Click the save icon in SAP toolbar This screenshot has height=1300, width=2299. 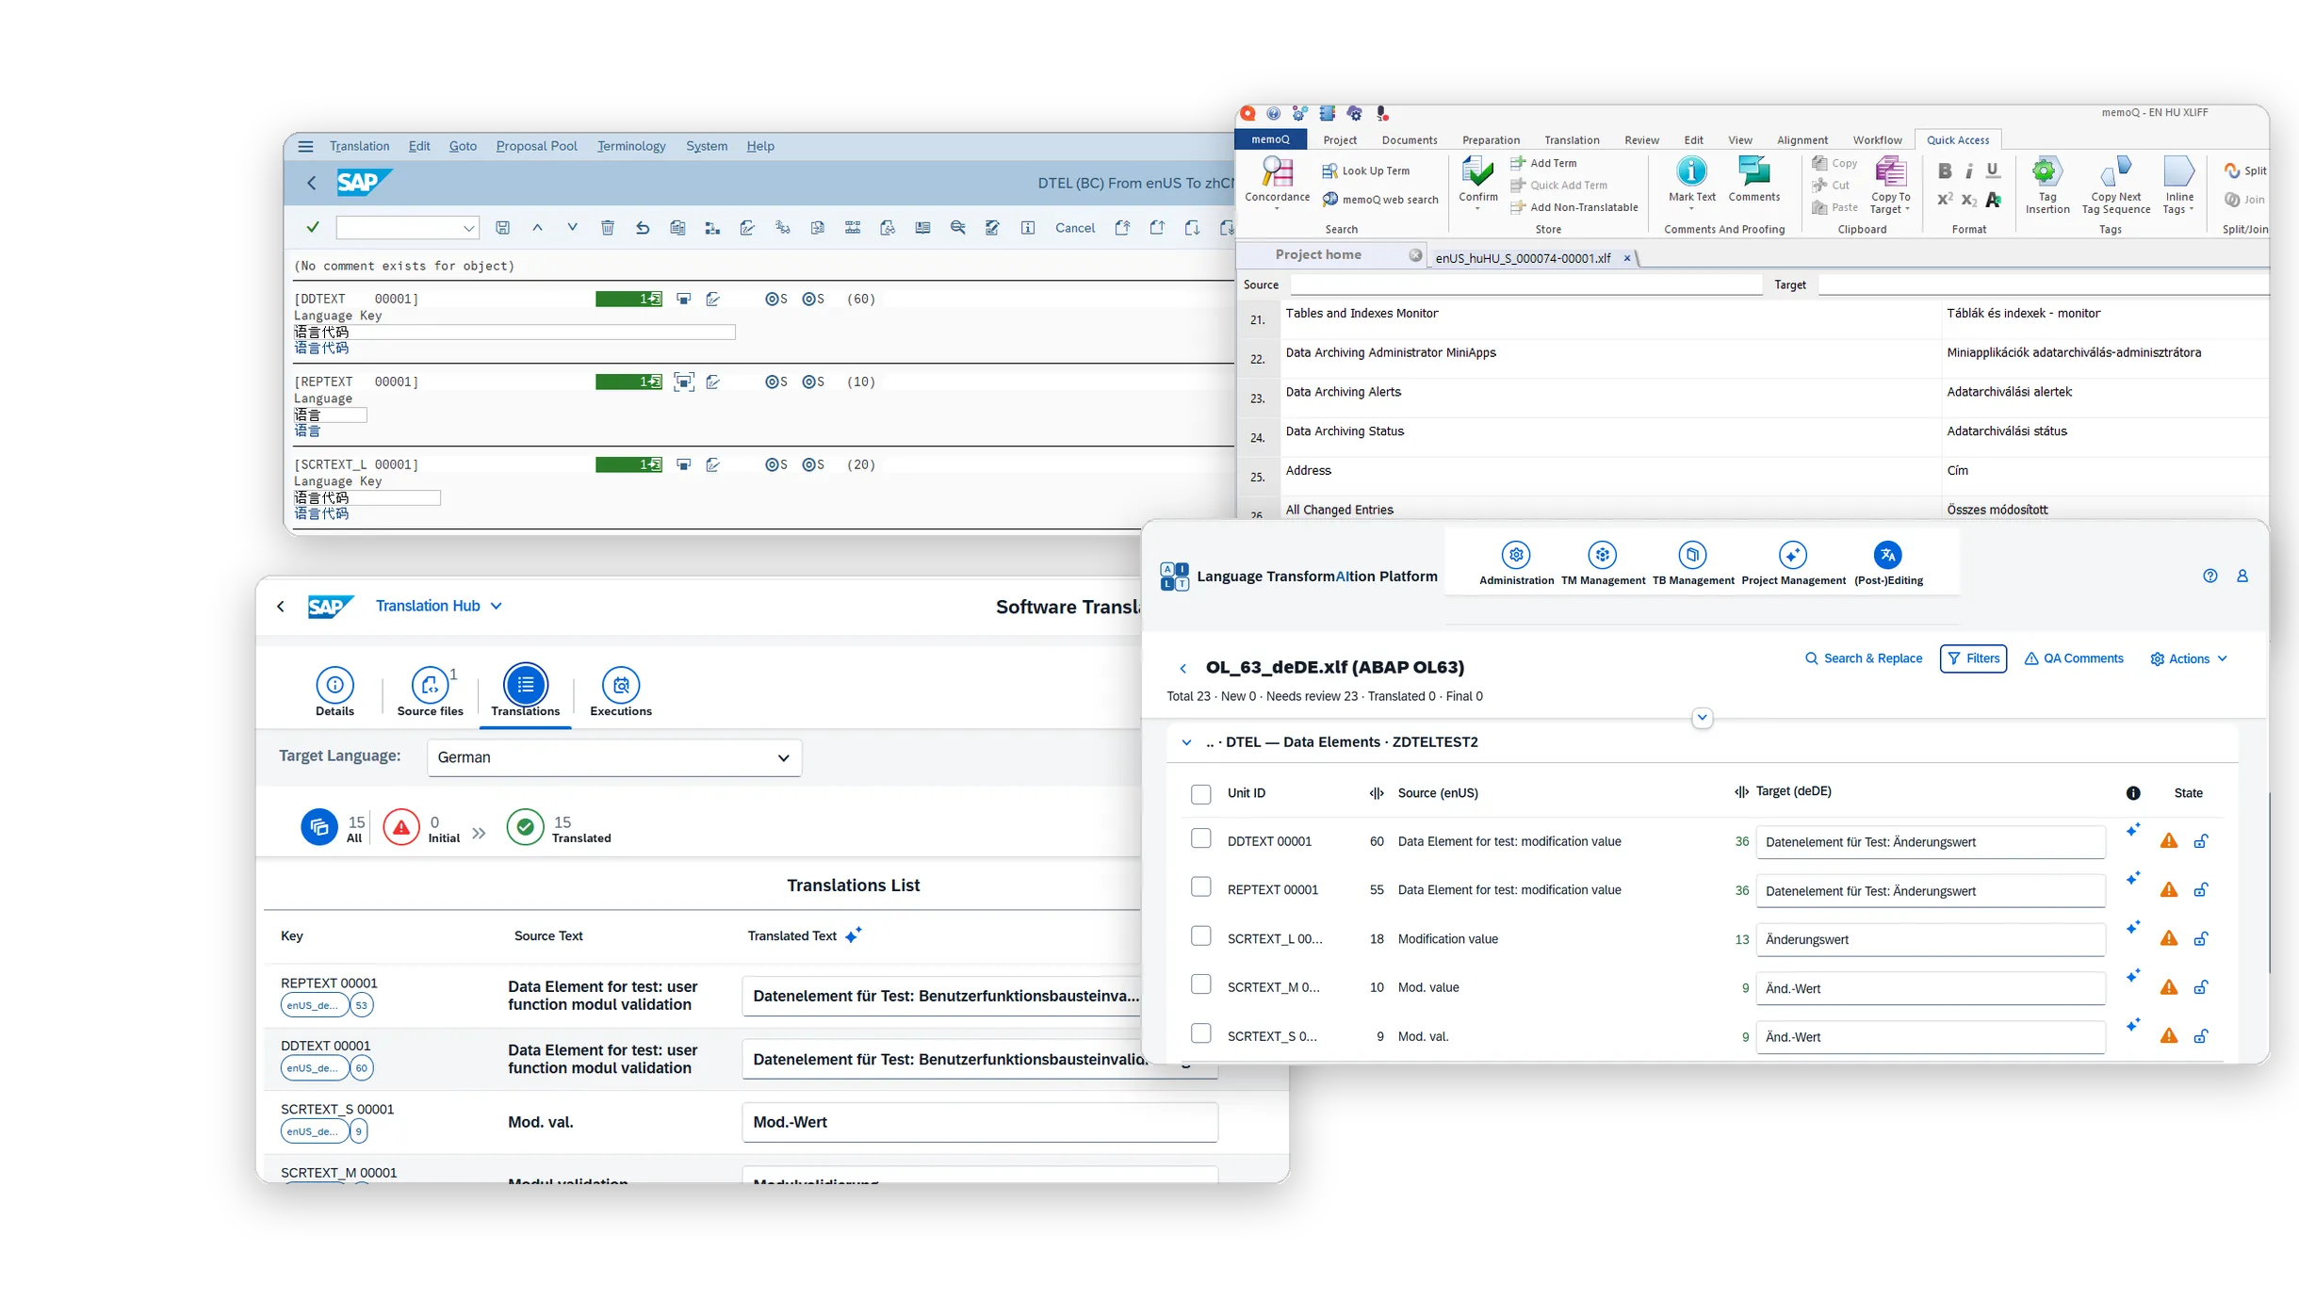tap(502, 227)
